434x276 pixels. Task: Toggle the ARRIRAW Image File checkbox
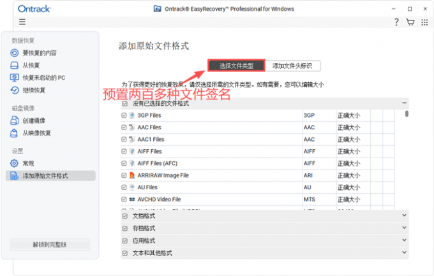124,175
